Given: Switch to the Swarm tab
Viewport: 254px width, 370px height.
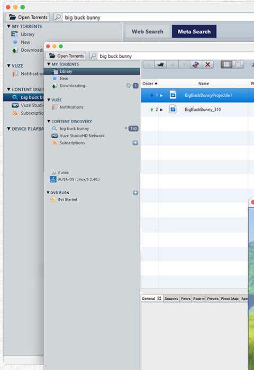Looking at the screenshot, I should 199,299.
